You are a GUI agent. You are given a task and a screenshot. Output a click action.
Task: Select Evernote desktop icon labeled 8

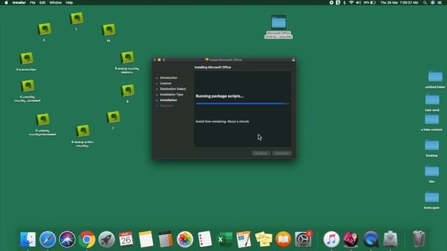tap(128, 90)
